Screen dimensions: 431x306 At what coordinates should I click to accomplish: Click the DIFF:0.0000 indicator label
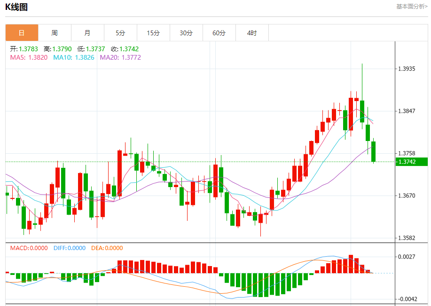click(x=70, y=248)
